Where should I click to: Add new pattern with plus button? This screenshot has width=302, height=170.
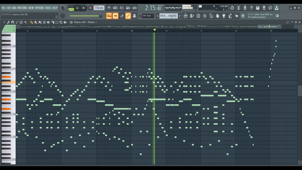point(180,16)
